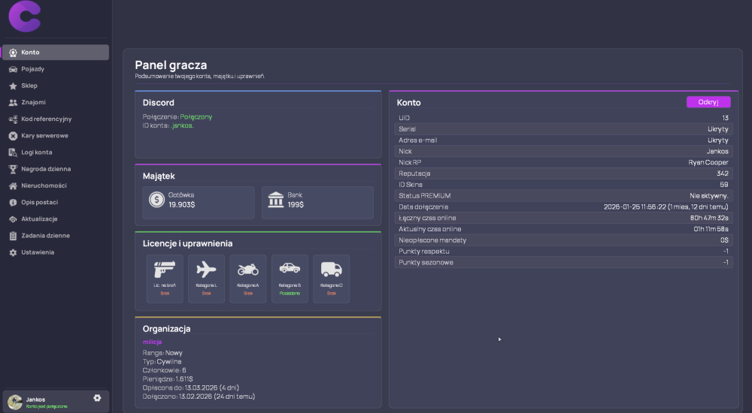Select the Kategoria B car icon
This screenshot has height=413, width=752.
(x=290, y=268)
